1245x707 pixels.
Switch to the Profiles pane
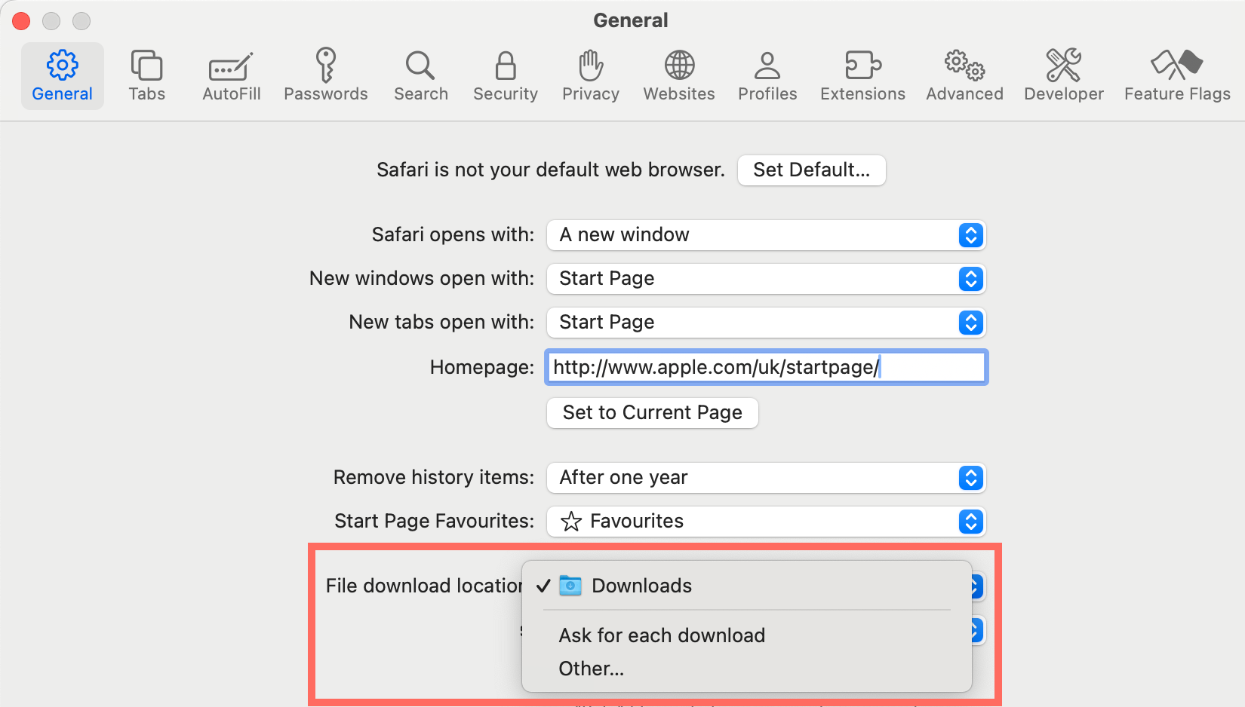pyautogui.click(x=767, y=76)
